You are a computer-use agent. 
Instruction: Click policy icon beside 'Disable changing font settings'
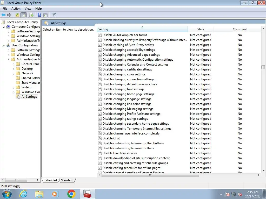(100, 89)
